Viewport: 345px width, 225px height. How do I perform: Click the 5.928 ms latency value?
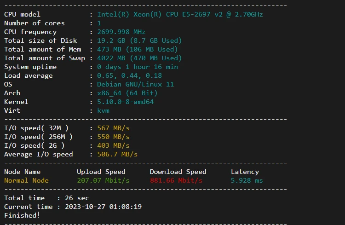coord(247,180)
